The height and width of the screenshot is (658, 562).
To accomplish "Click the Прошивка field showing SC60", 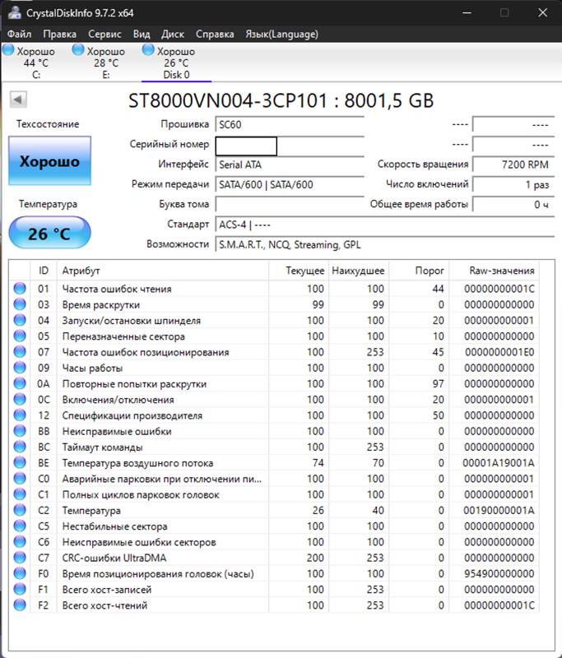I will pos(289,125).
